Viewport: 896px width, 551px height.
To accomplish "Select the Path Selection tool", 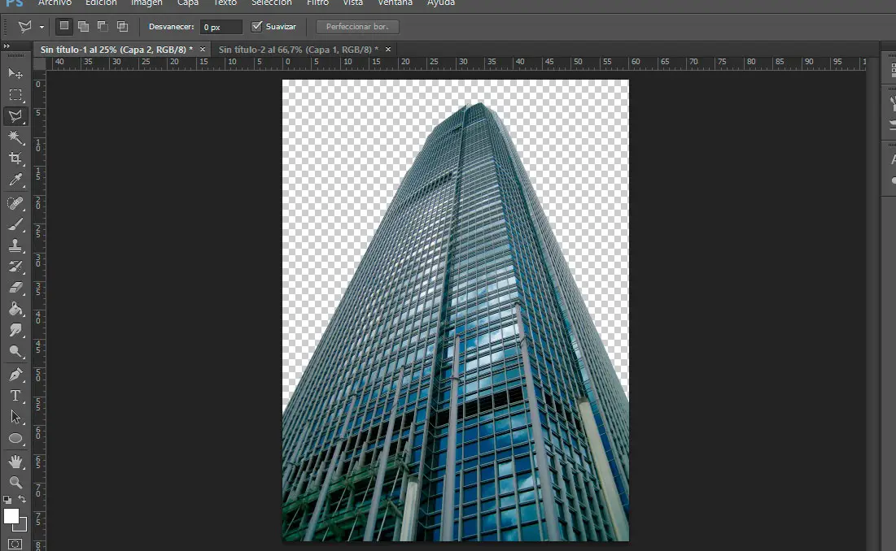I will [15, 417].
